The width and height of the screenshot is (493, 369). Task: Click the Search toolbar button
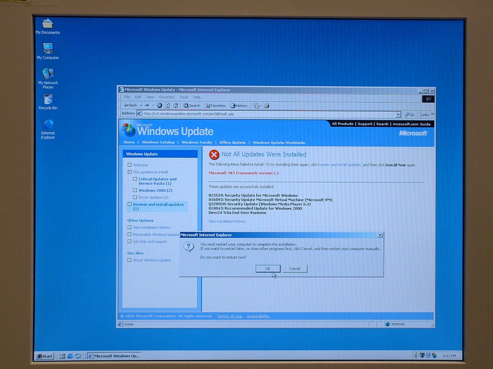tap(192, 105)
